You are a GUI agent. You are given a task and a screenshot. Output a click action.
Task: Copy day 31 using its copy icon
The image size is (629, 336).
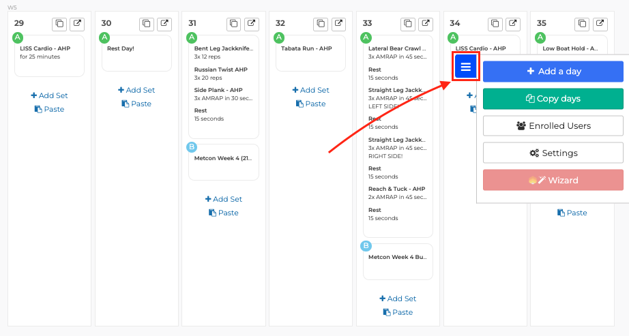234,24
